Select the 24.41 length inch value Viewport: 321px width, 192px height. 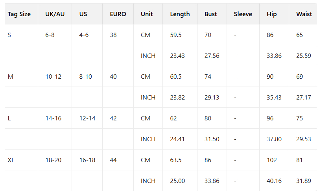pyautogui.click(x=177, y=139)
